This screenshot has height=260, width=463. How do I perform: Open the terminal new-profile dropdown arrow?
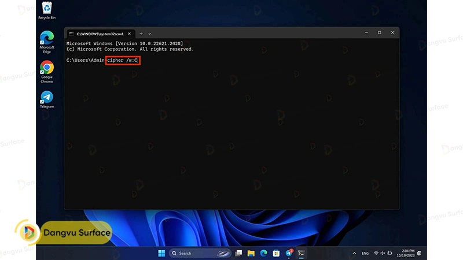tap(149, 34)
